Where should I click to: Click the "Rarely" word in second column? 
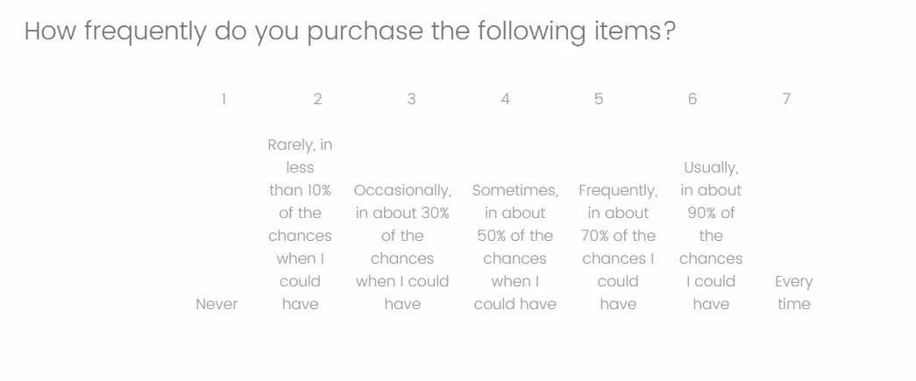coord(288,145)
